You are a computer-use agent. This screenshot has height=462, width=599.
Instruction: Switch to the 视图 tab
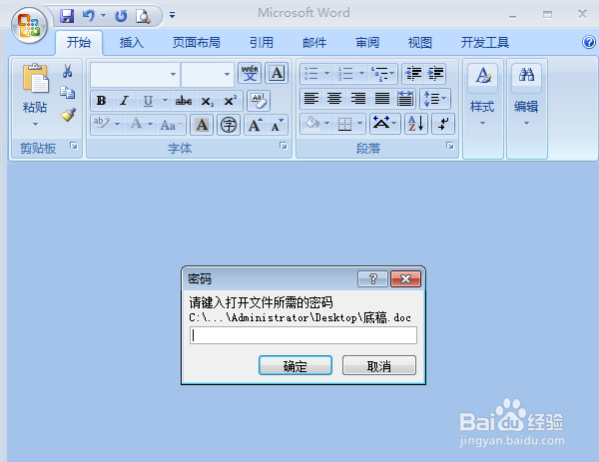(420, 42)
